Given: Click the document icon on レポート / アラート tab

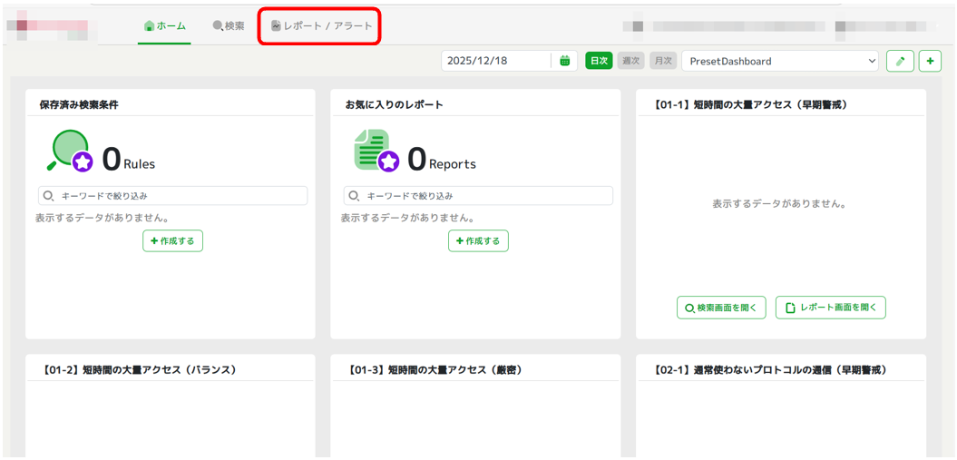Looking at the screenshot, I should point(276,26).
